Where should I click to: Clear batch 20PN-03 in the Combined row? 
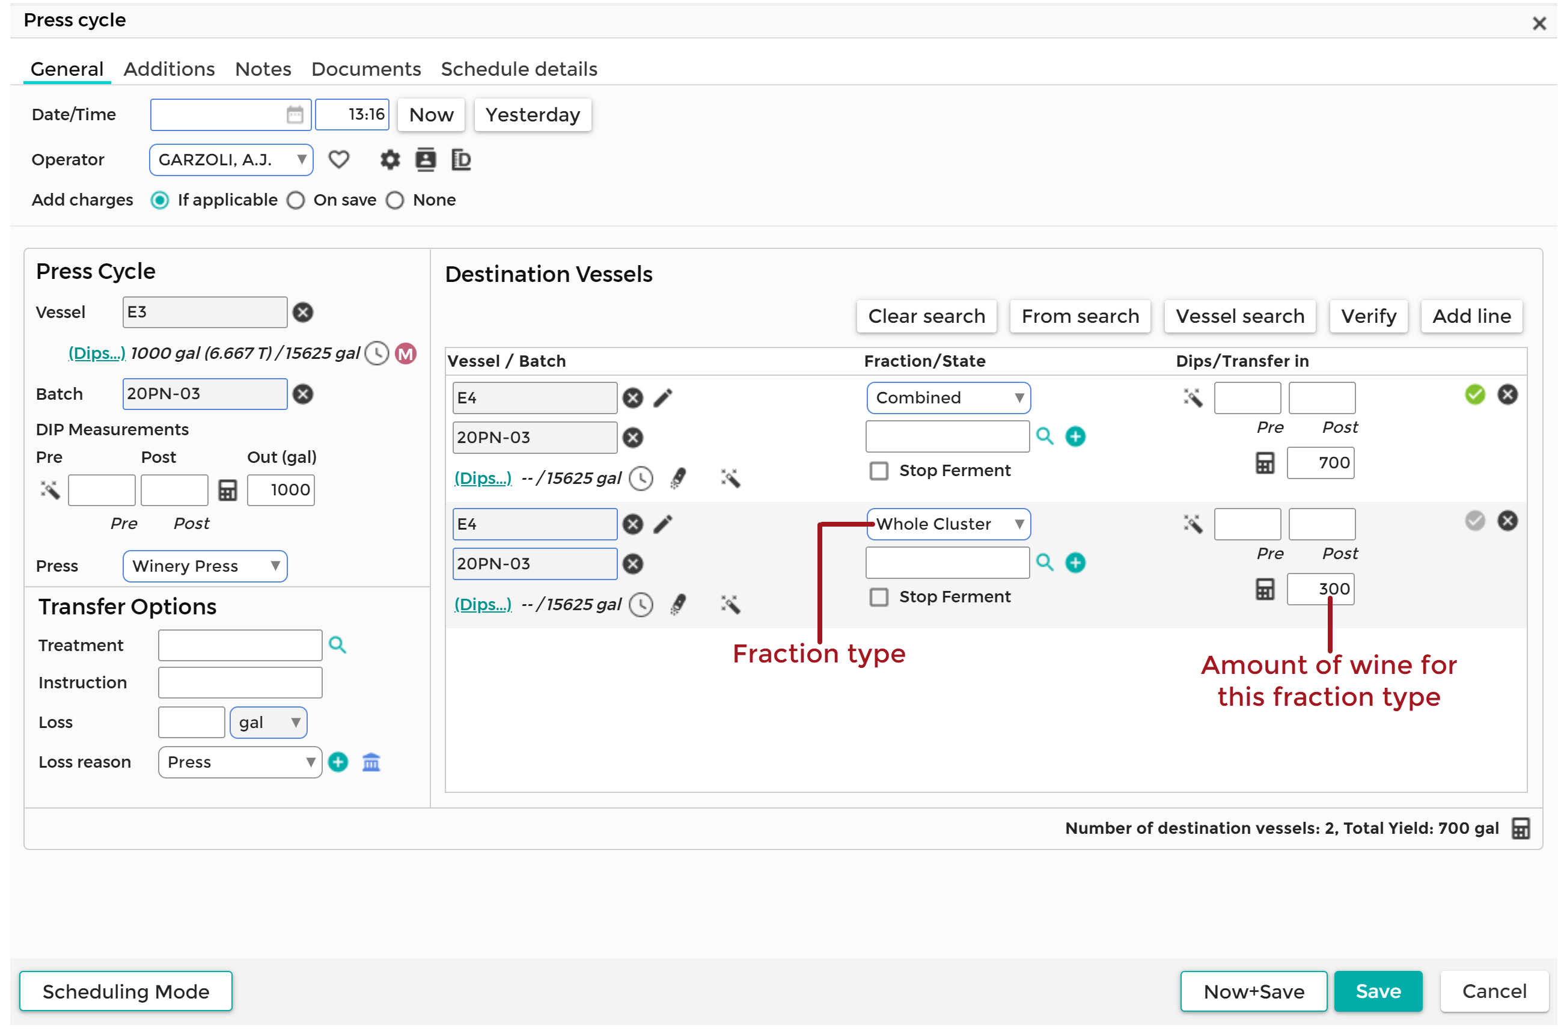pos(633,438)
